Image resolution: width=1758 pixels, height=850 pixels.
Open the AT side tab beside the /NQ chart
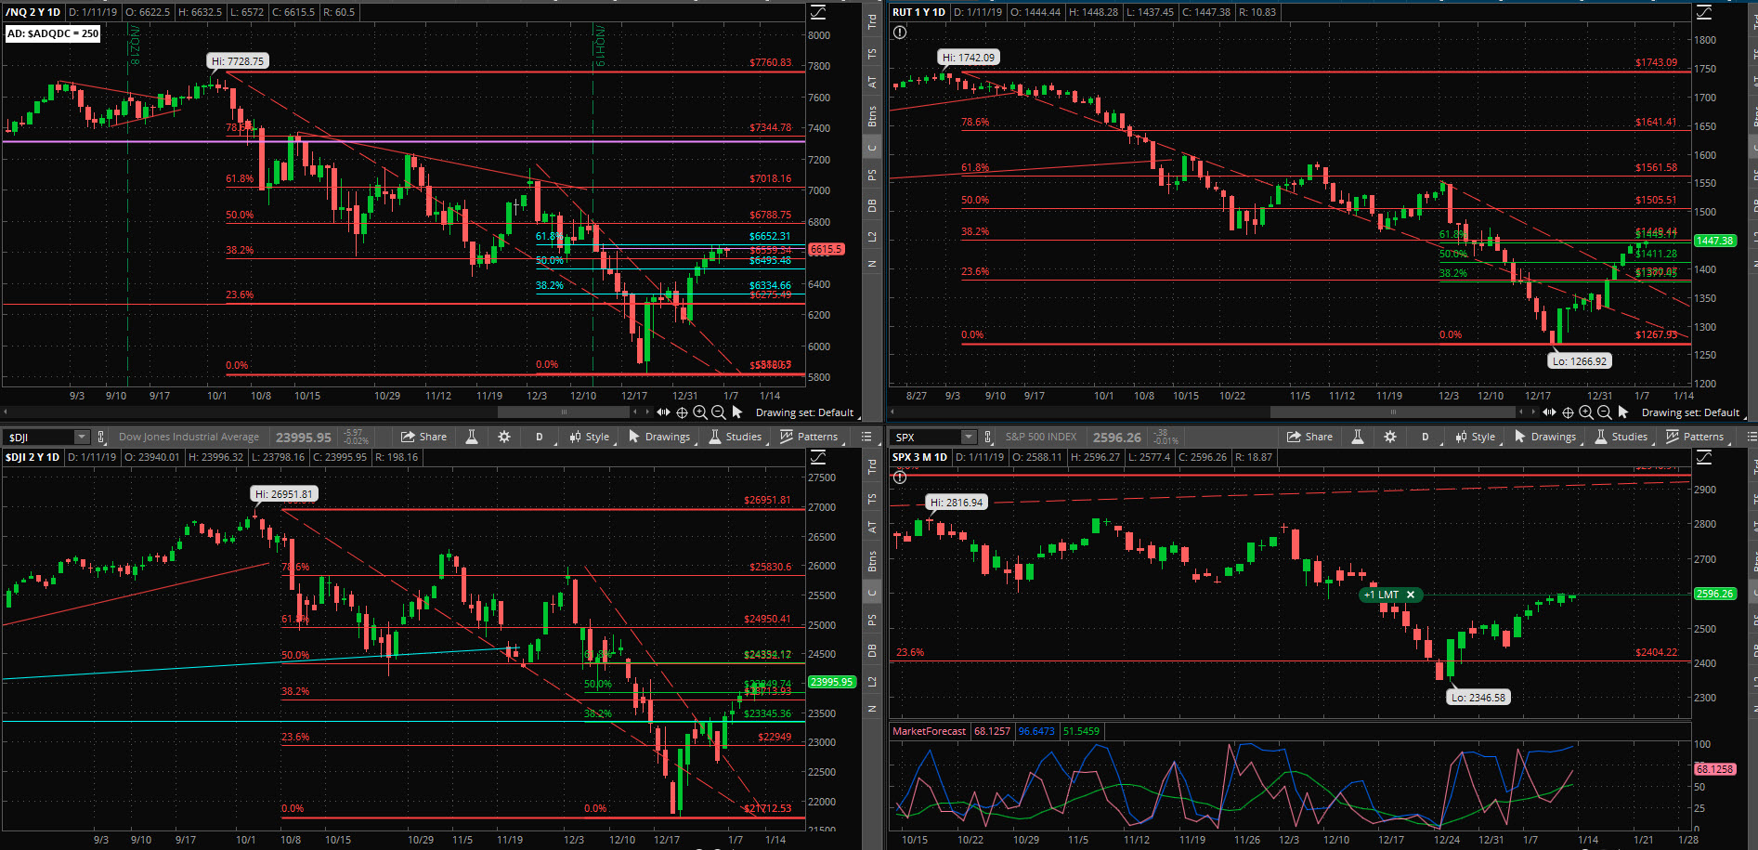point(872,83)
